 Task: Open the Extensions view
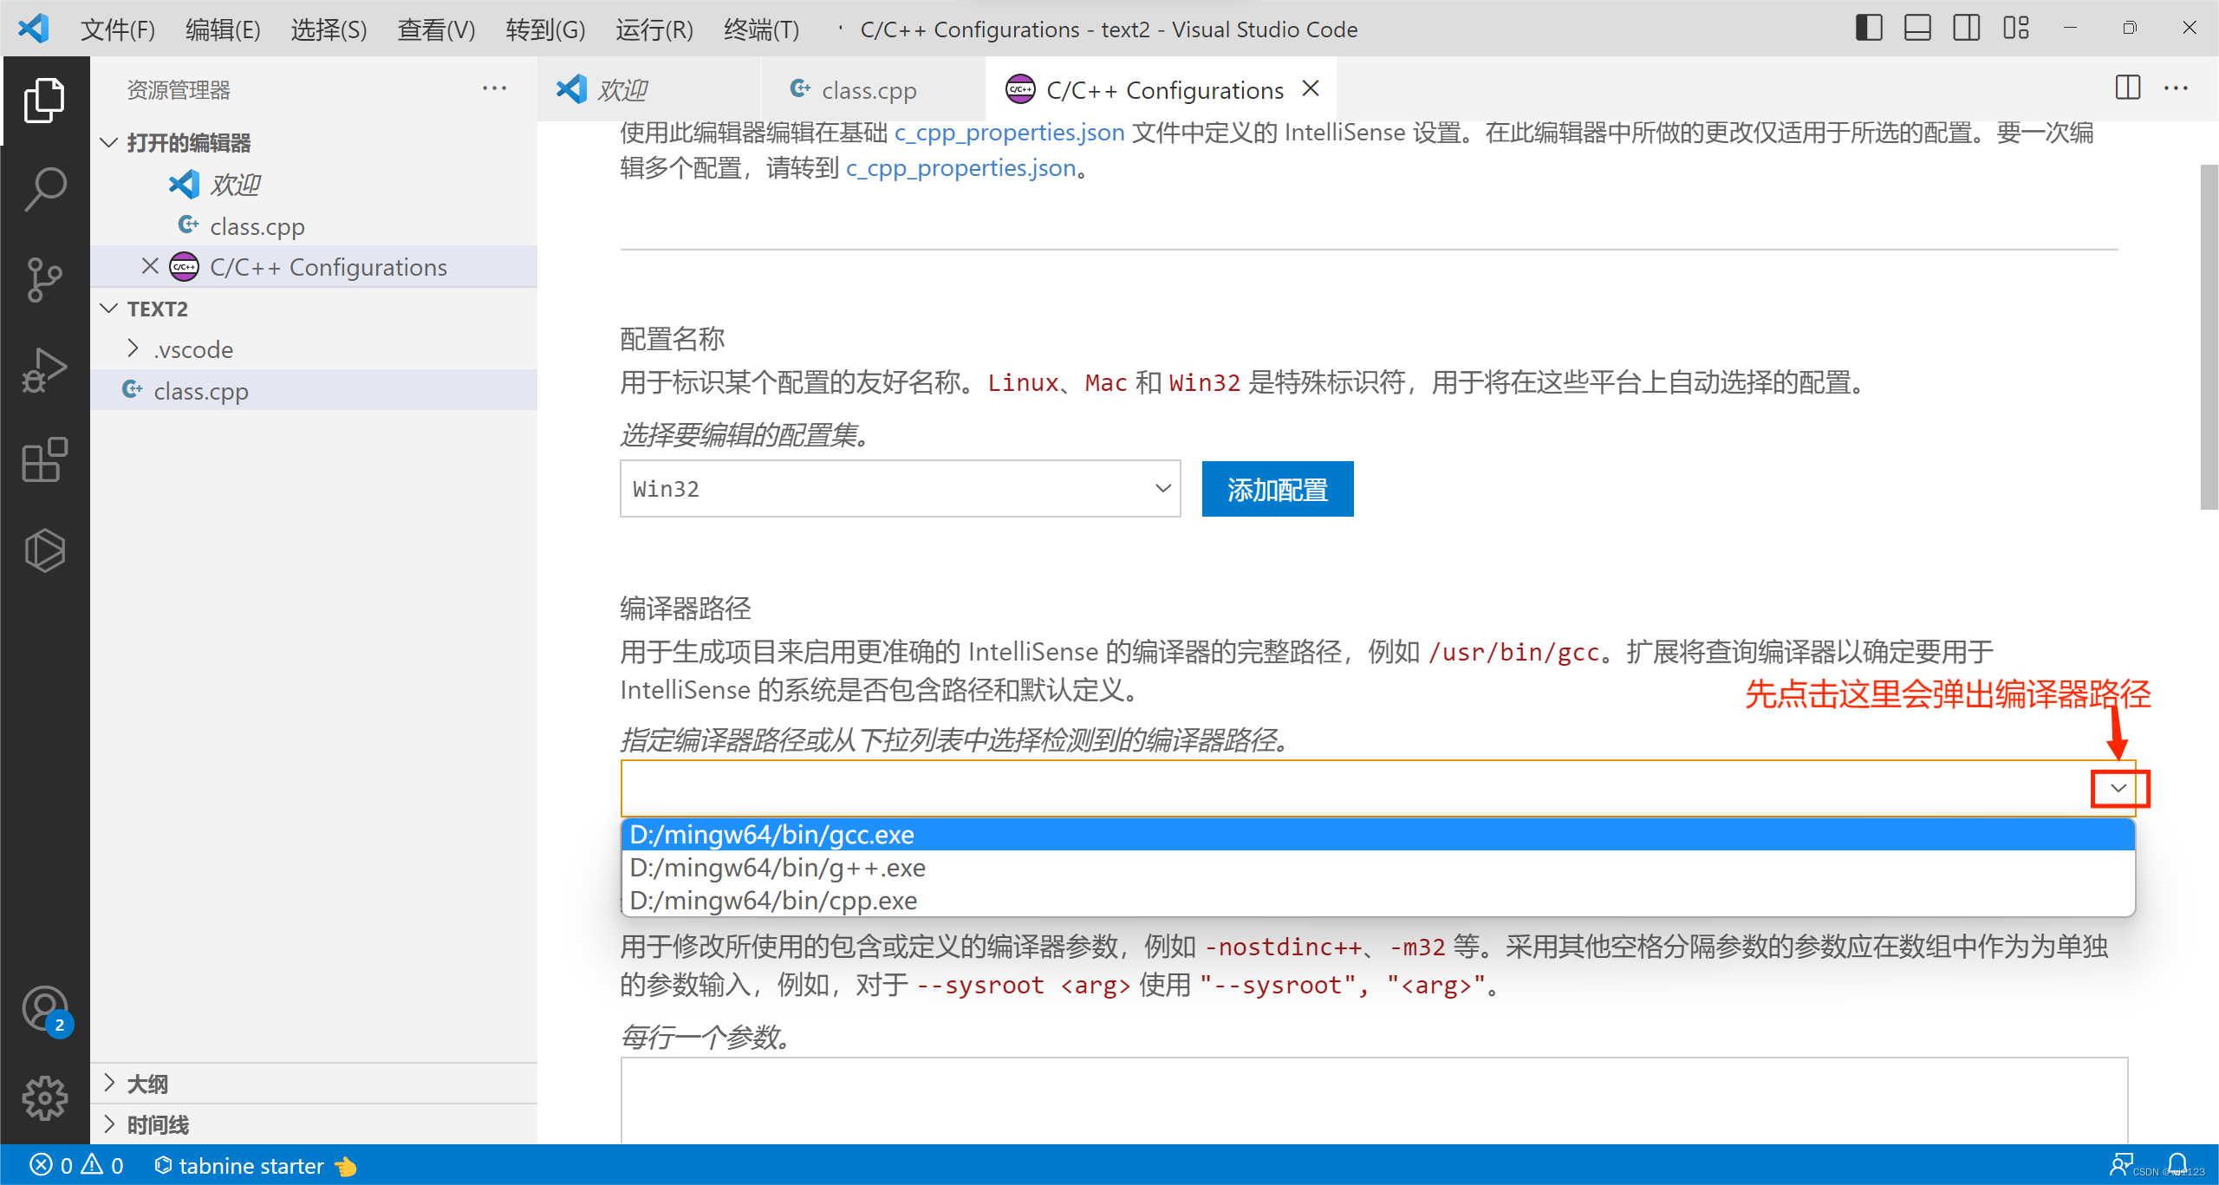[44, 459]
